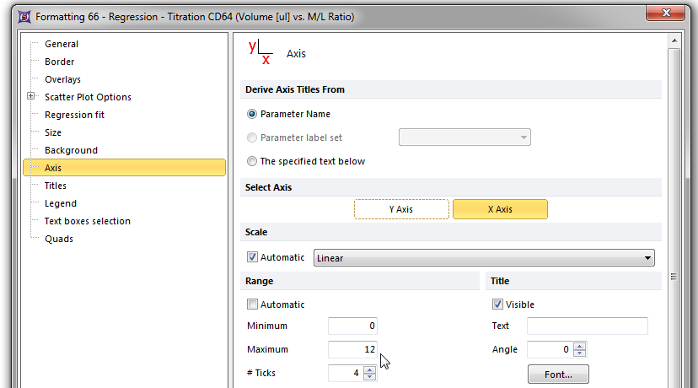
Task: Click the application icon in title bar
Action: (23, 17)
